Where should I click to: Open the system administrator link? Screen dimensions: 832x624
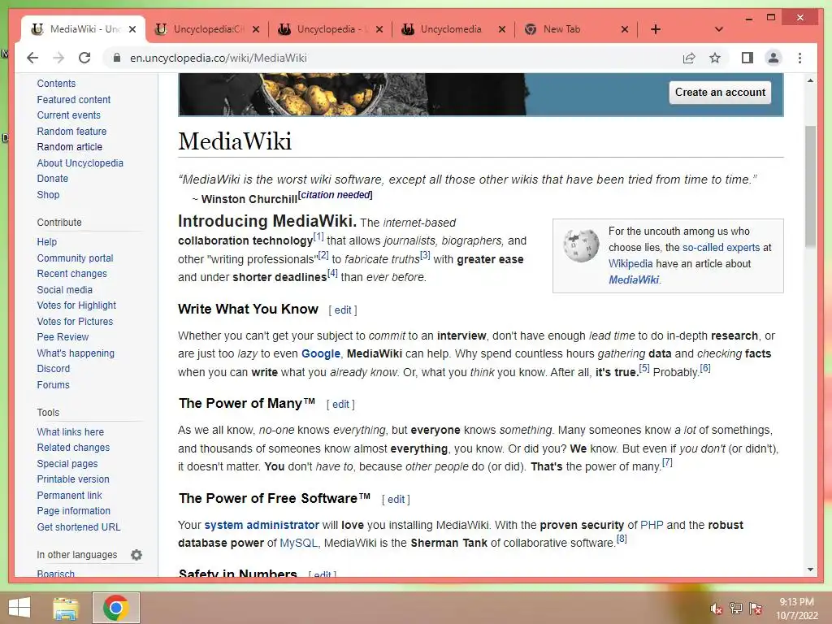[x=262, y=525]
